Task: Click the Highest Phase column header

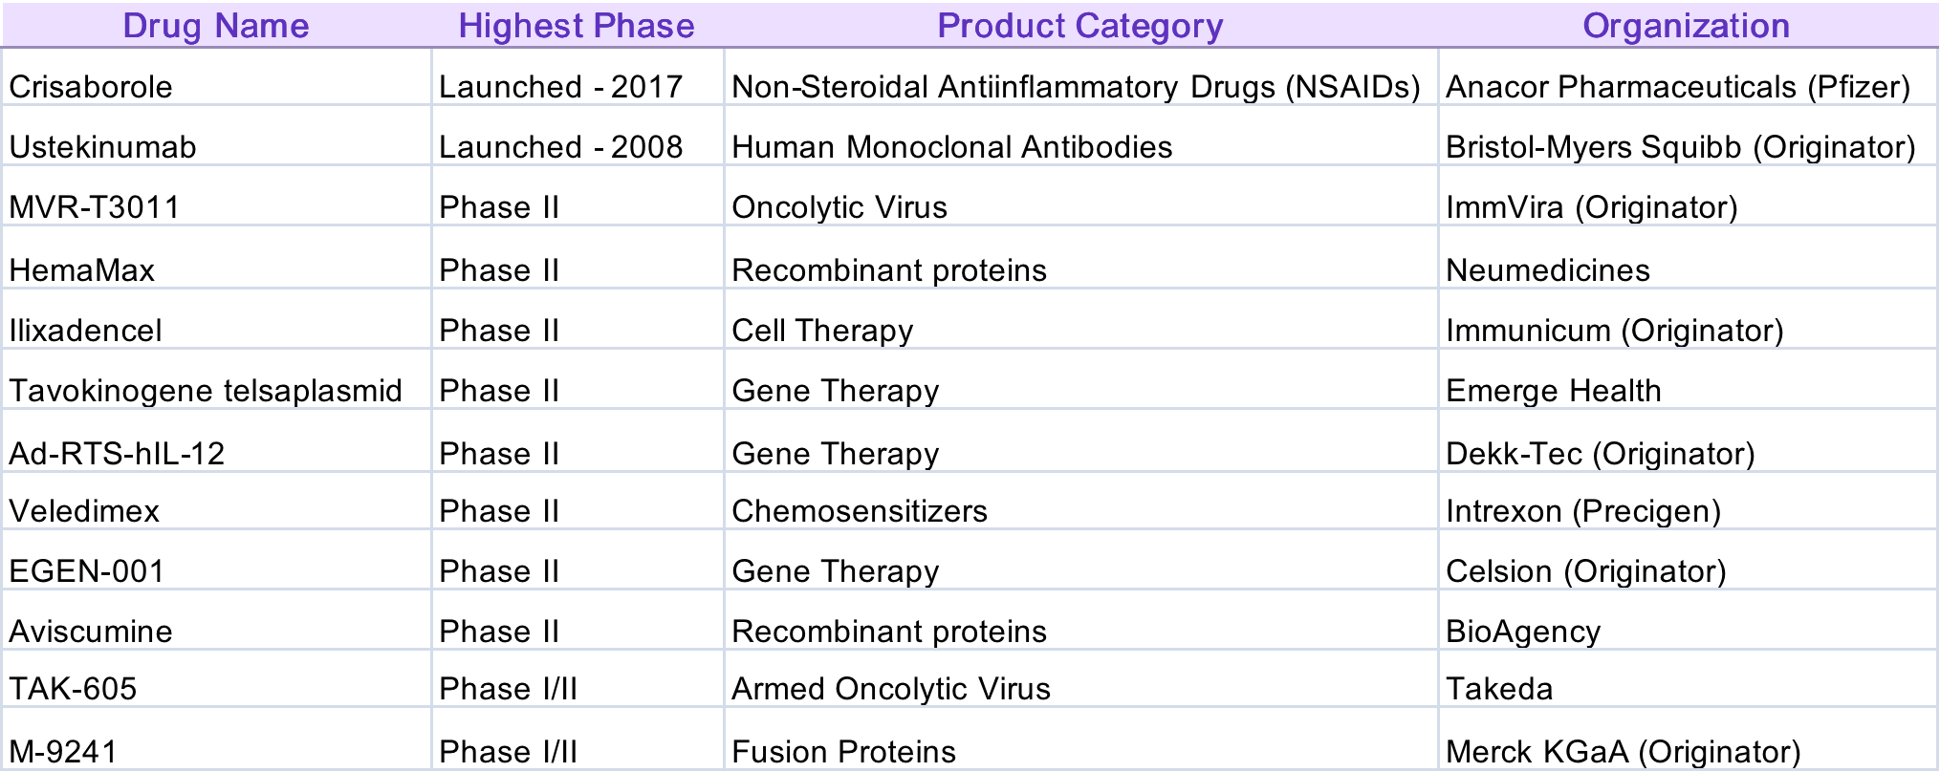Action: coord(577,26)
